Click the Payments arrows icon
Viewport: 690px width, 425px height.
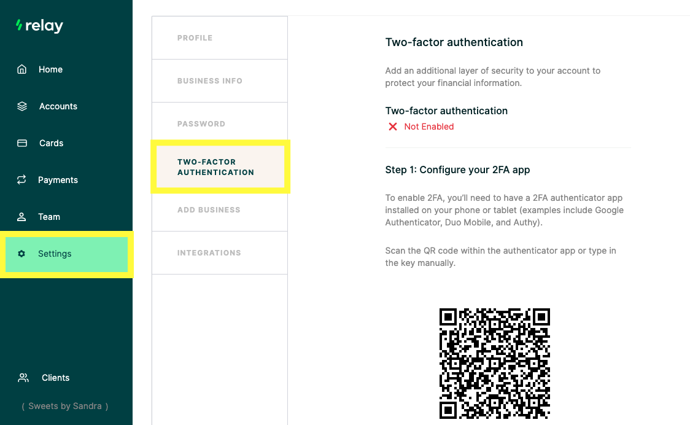click(x=21, y=180)
